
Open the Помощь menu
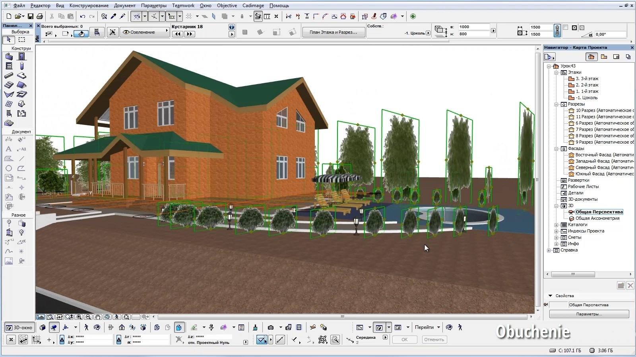[x=279, y=6]
